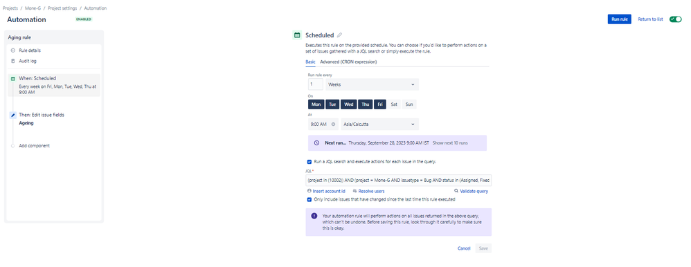Screen dimensions: 691x267
Task: Click the Audit log document icon
Action: pyautogui.click(x=12, y=61)
